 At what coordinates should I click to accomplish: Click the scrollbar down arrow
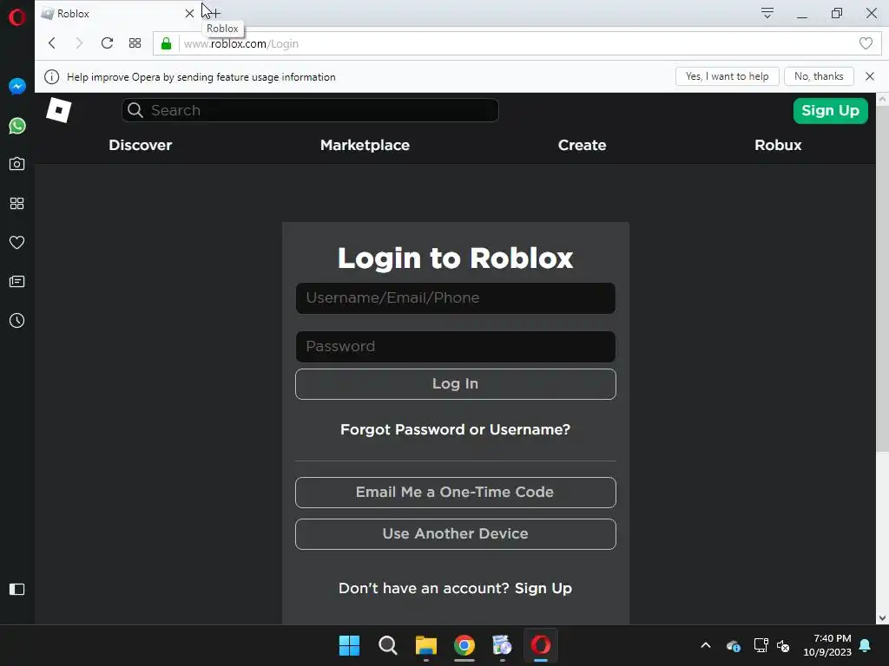click(x=882, y=617)
